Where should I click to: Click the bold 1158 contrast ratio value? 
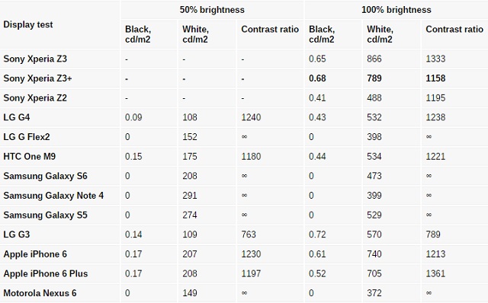435,78
